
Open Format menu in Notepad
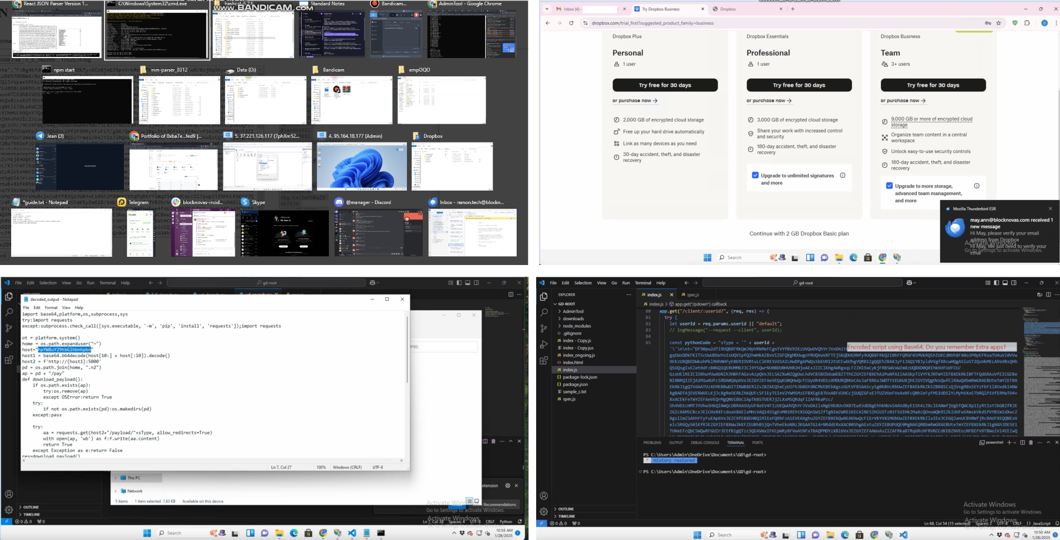click(51, 307)
